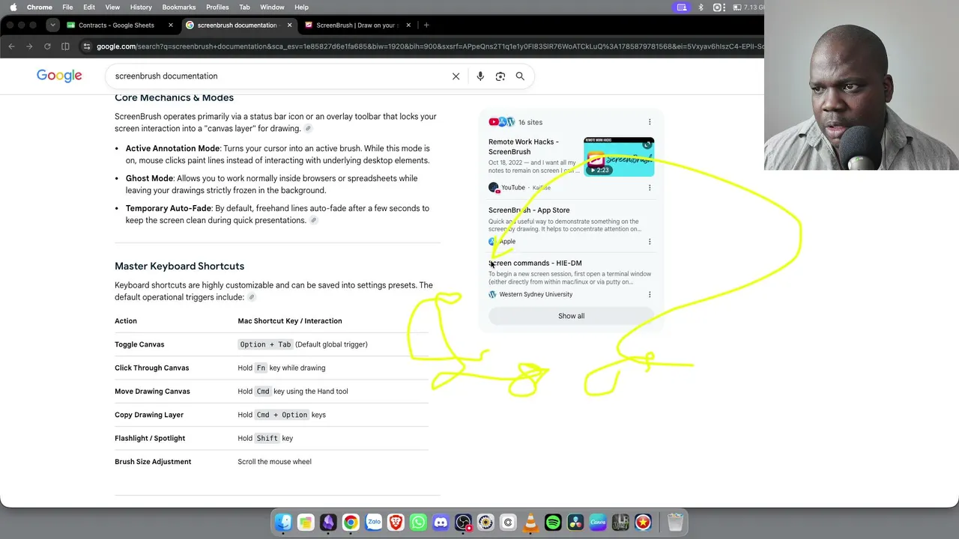Screen dimensions: 959x539
Task: Open the Bookmarks menu
Action: [179, 7]
